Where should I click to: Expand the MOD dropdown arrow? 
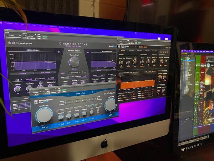pos(21,80)
